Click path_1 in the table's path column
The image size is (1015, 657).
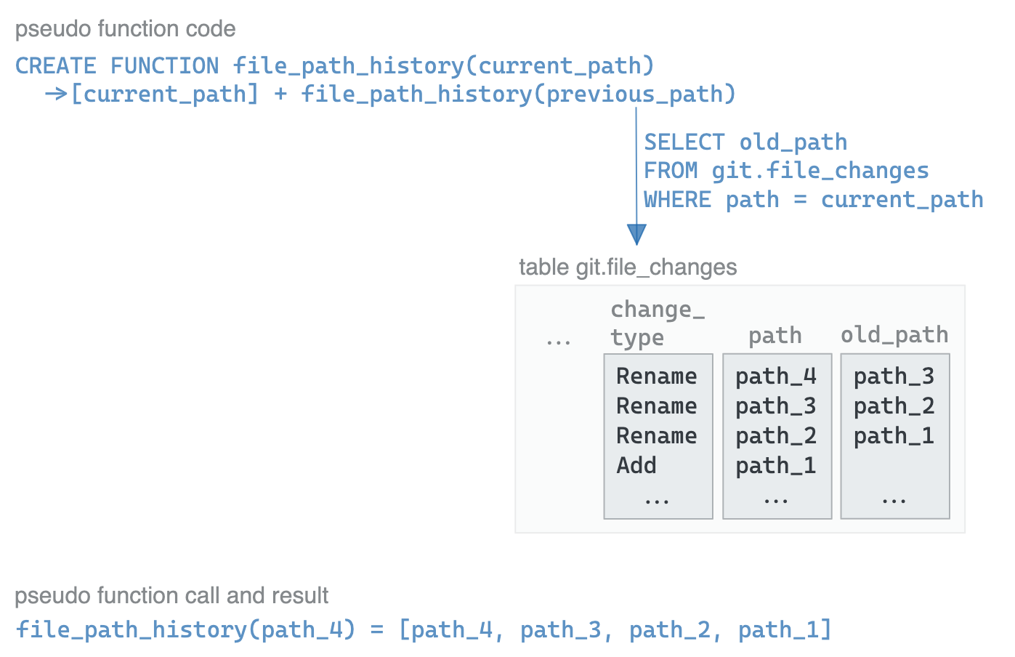775,466
